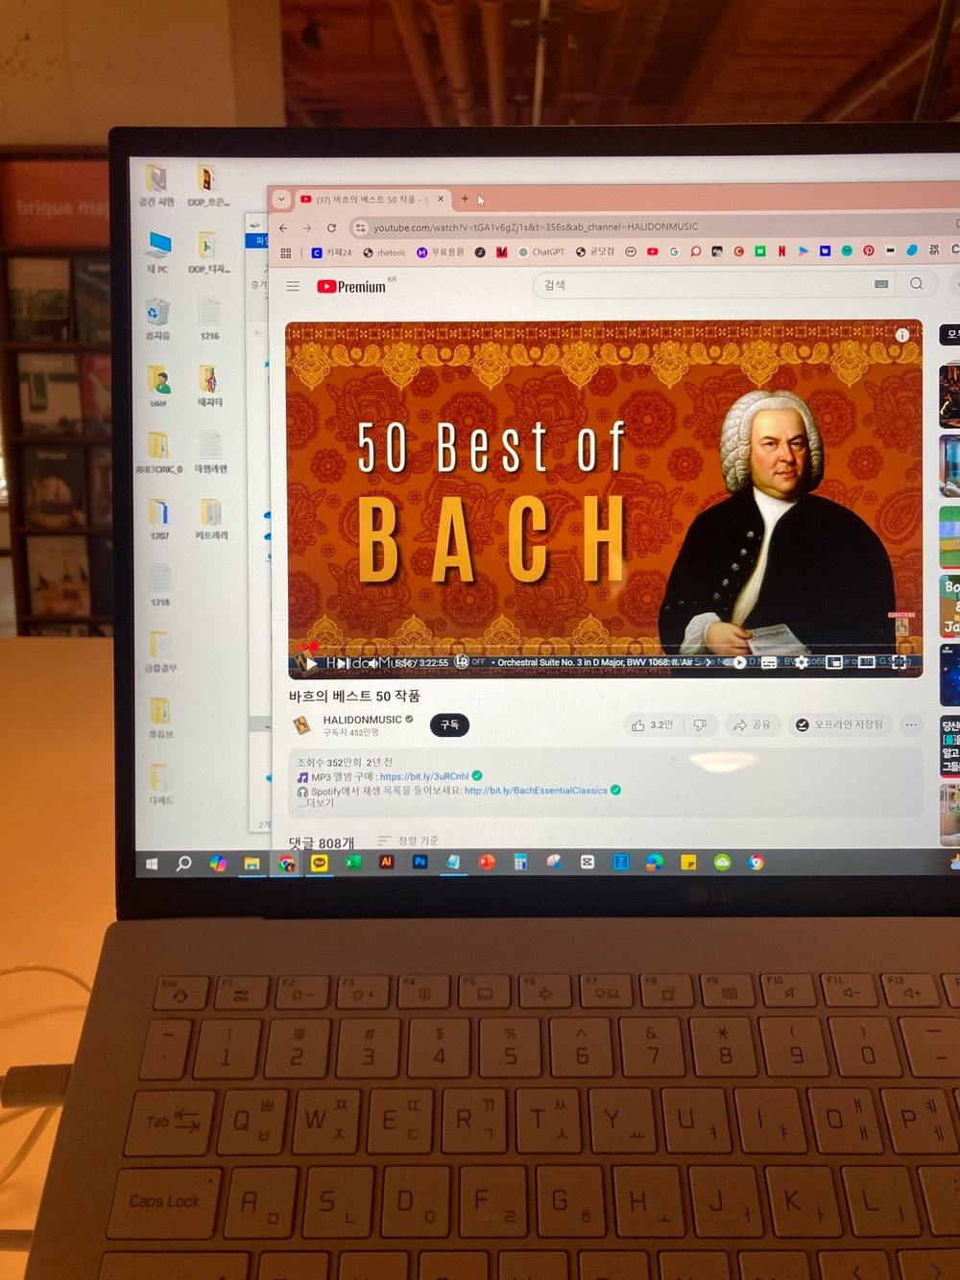Select the RHETORIC_0 desktop folder

click(x=158, y=452)
